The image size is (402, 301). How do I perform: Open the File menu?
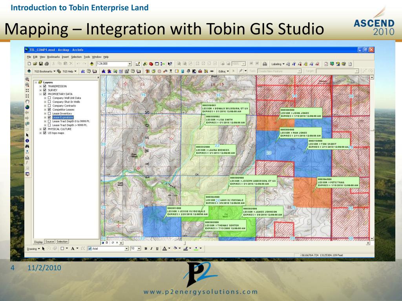click(29, 57)
